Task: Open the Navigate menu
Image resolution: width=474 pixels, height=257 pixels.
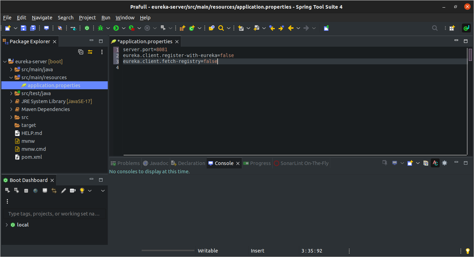Action: [42, 17]
